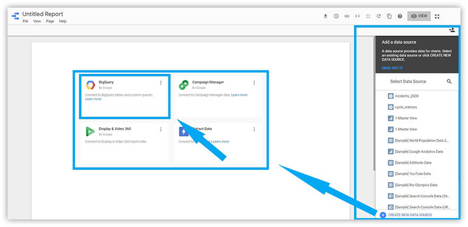The image size is (468, 227).
Task: Click CREATE NEW DATA SOURCE
Action: pyautogui.click(x=410, y=215)
